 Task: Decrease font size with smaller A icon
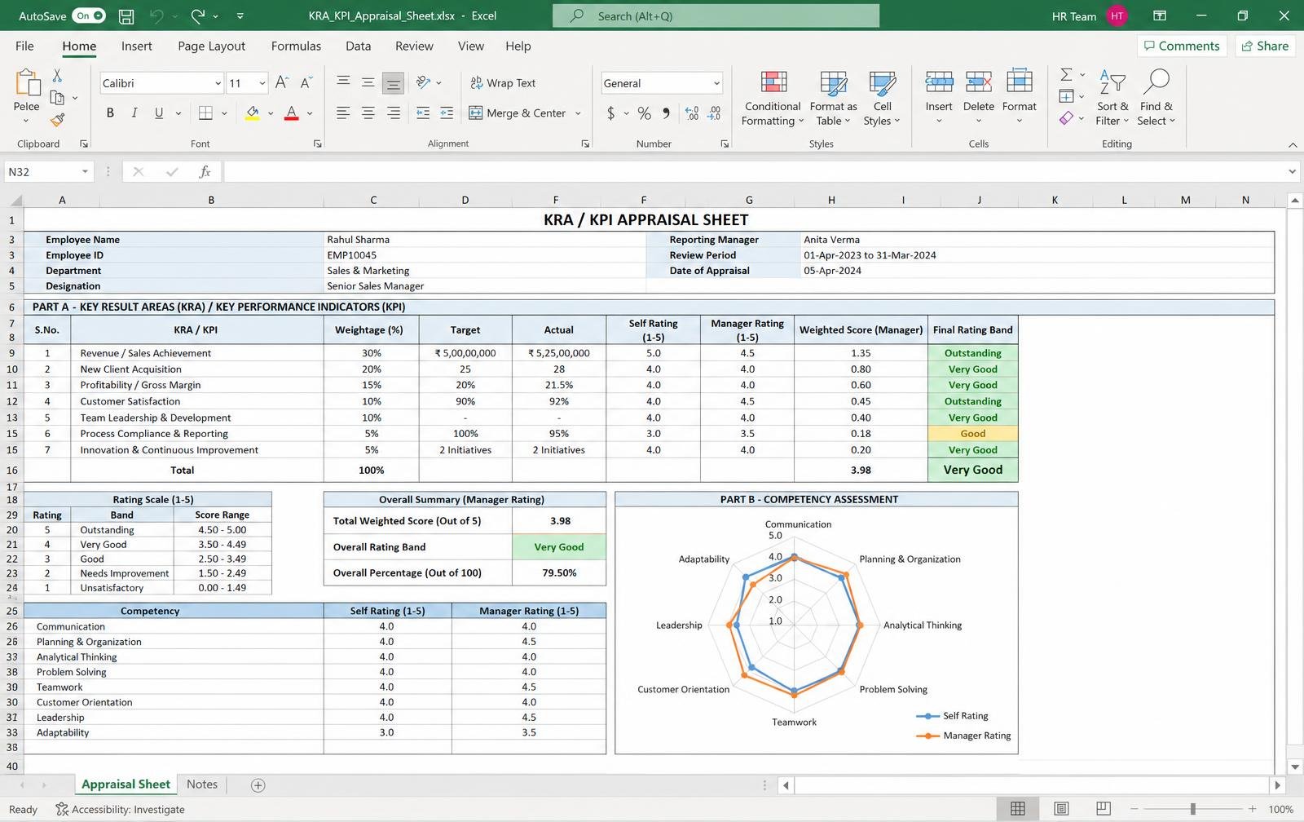[306, 82]
